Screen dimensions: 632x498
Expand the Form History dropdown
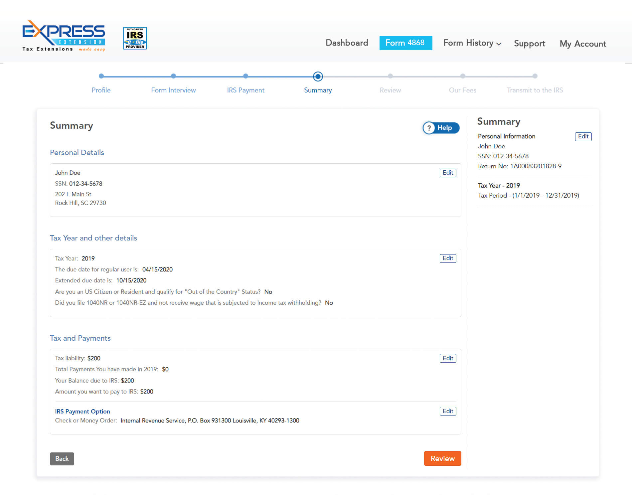[472, 43]
